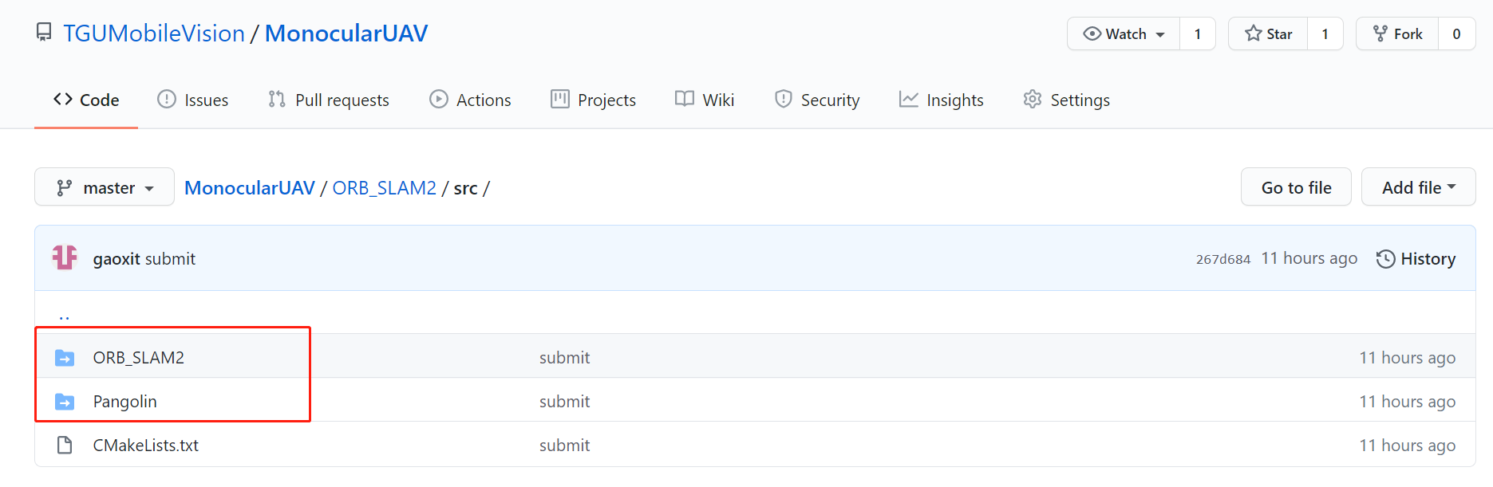1493x487 pixels.
Task: View the commit History
Action: click(x=1416, y=259)
